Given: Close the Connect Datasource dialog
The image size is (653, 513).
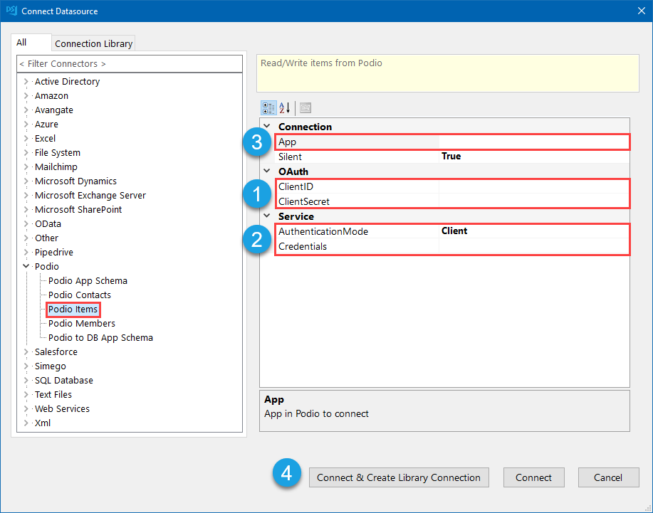Looking at the screenshot, I should (642, 11).
